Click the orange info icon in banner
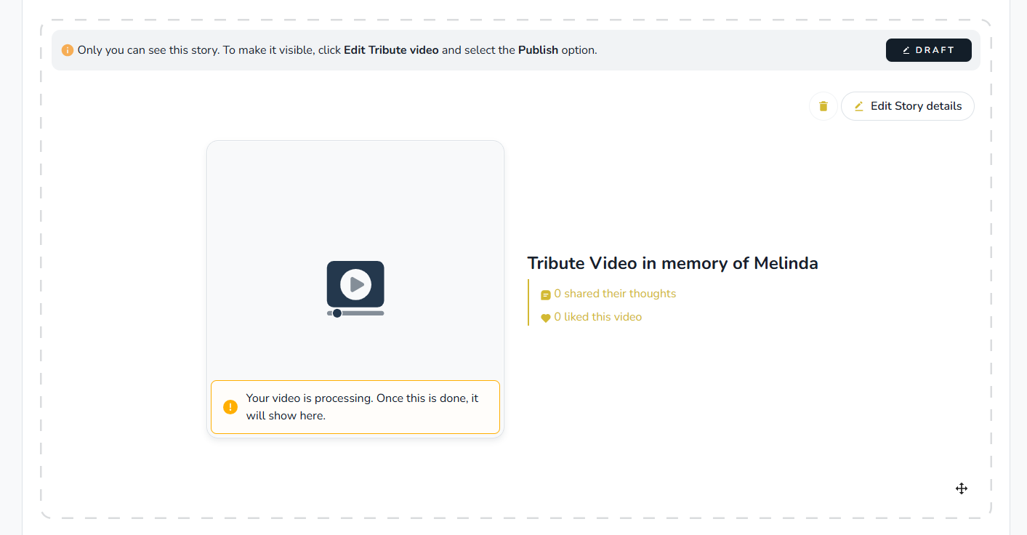 [68, 50]
